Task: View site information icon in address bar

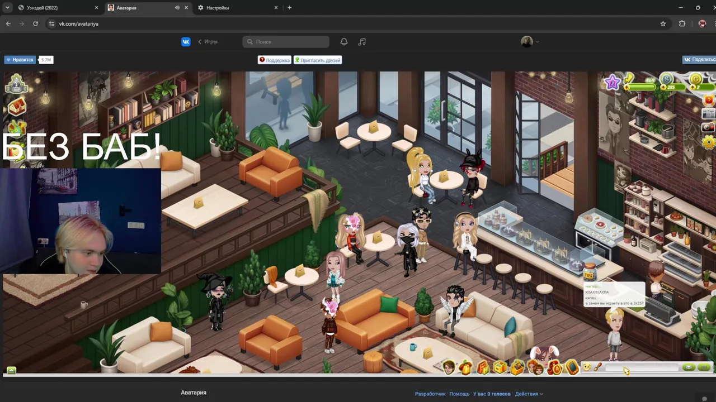Action: point(51,23)
